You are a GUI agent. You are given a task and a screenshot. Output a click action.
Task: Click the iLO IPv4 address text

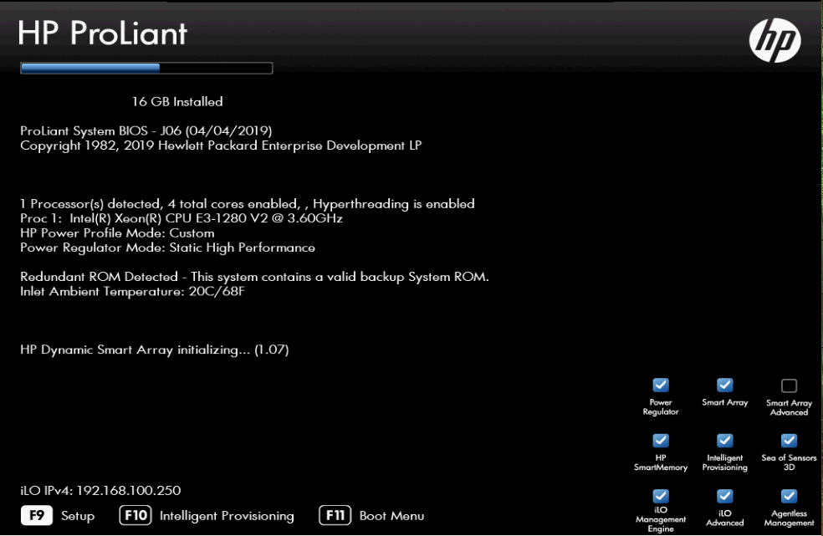(x=100, y=491)
